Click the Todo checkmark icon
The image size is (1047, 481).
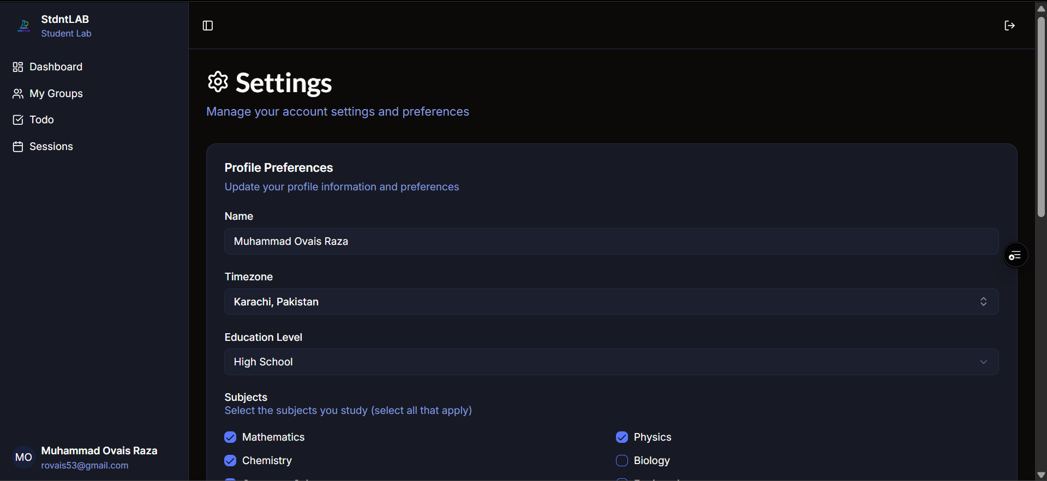tap(18, 120)
